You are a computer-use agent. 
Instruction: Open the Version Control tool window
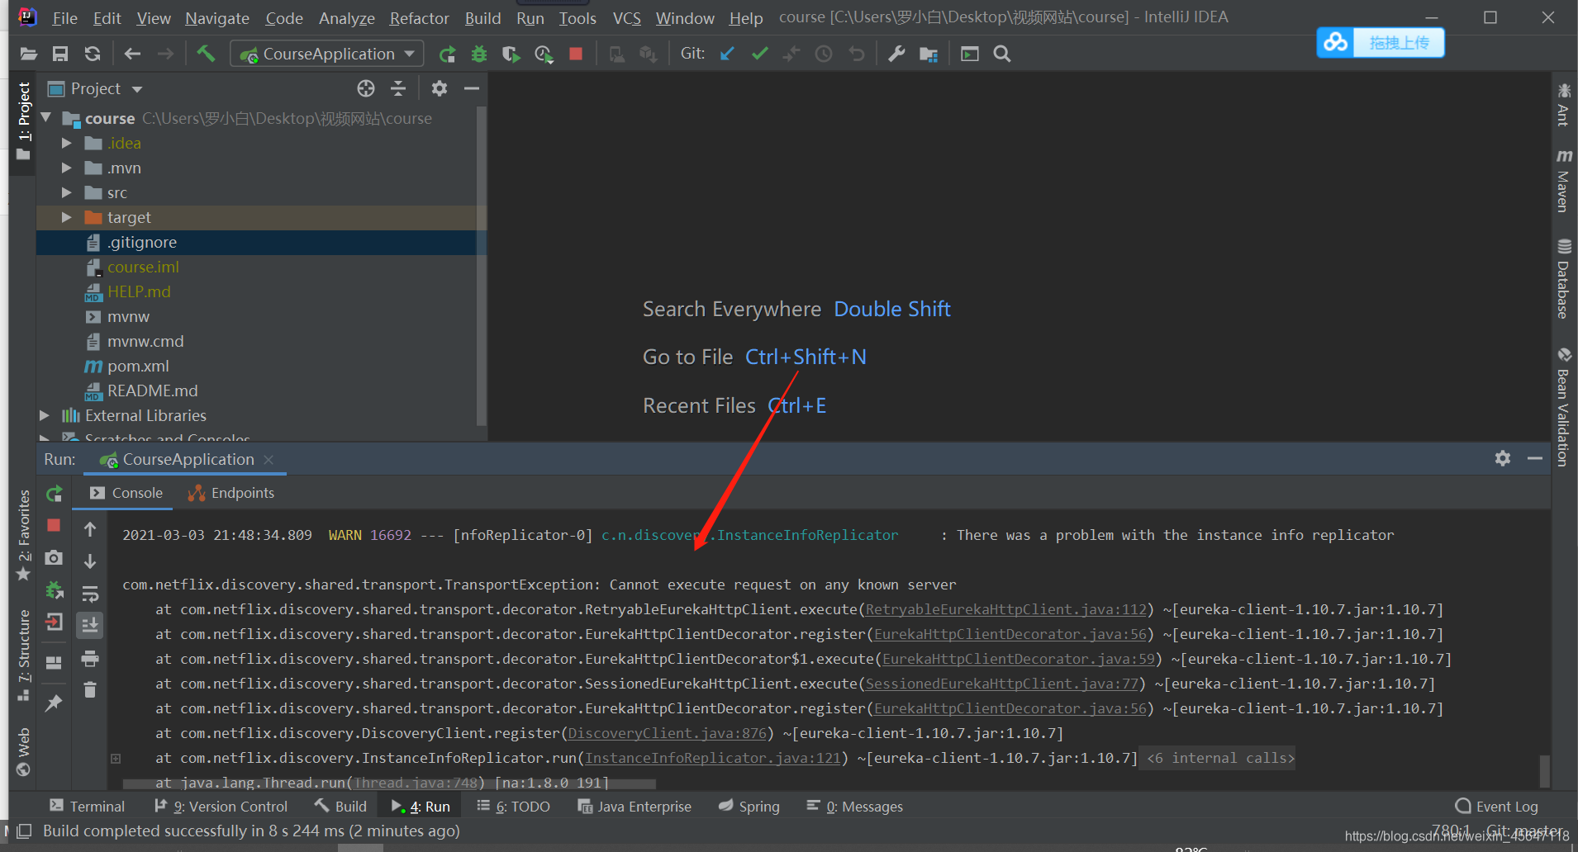pos(221,807)
